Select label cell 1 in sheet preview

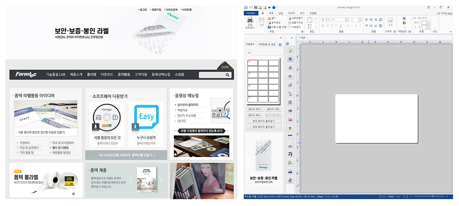pos(252,63)
